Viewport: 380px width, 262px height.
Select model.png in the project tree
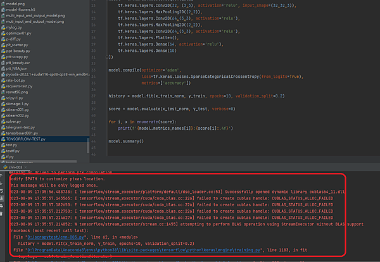pyautogui.click(x=15, y=4)
